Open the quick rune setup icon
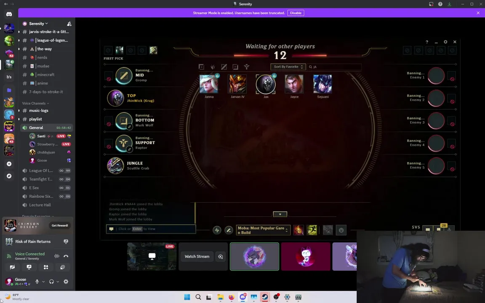This screenshot has height=303, width=485. pos(217,230)
